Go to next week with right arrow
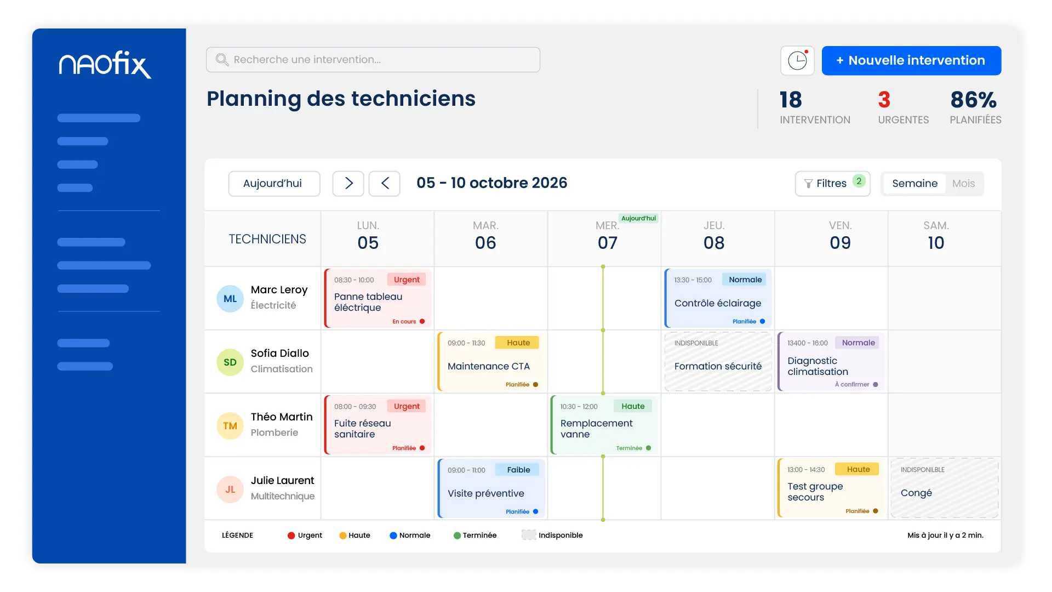The width and height of the screenshot is (1052, 592). (348, 183)
